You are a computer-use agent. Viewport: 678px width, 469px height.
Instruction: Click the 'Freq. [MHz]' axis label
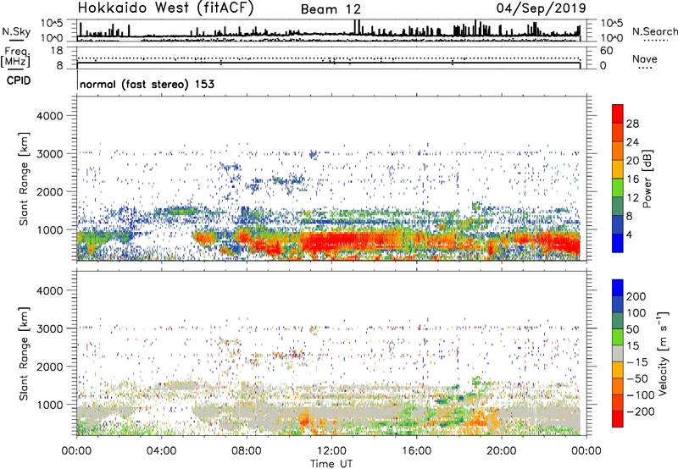(15, 58)
